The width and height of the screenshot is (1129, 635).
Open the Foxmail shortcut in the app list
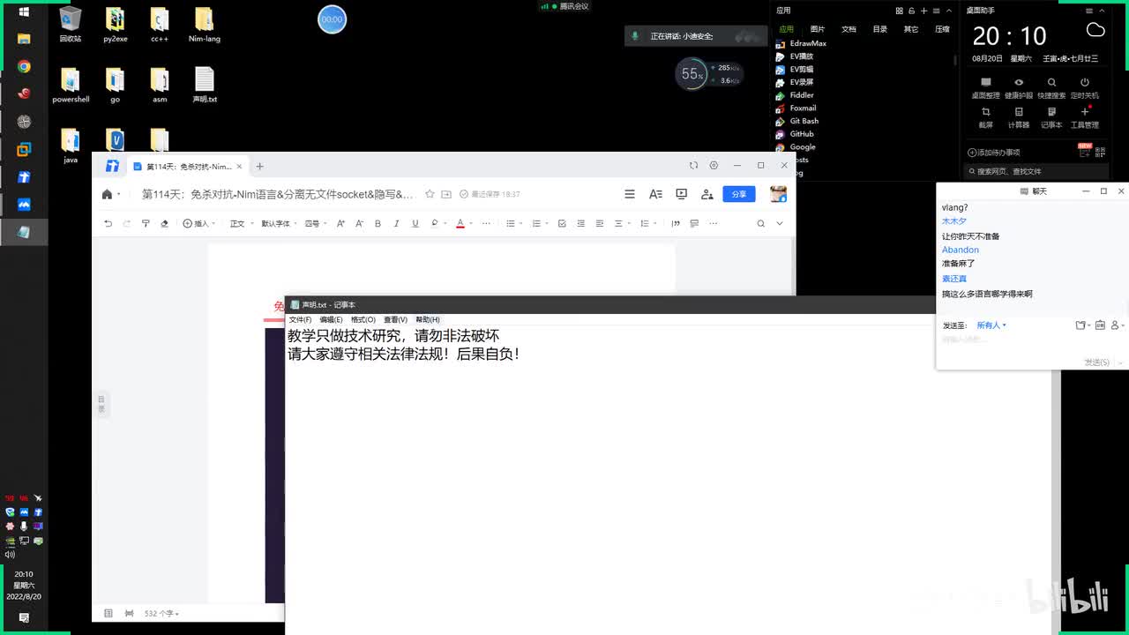coord(796,108)
